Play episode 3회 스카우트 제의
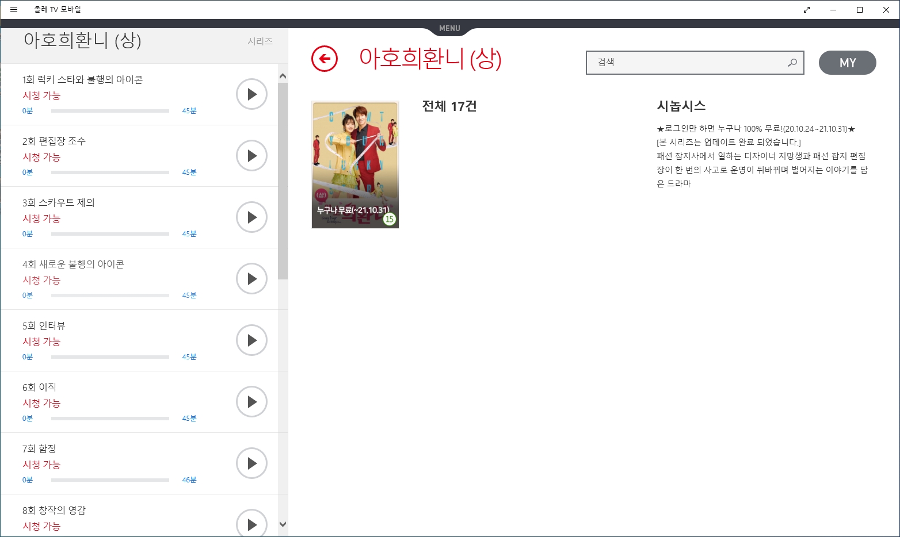The image size is (900, 537). [251, 217]
